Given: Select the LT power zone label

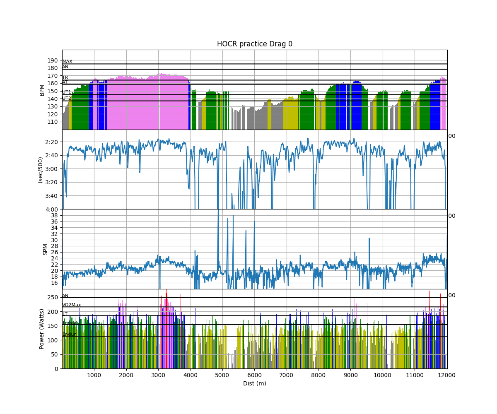Looking at the screenshot, I should click(65, 314).
